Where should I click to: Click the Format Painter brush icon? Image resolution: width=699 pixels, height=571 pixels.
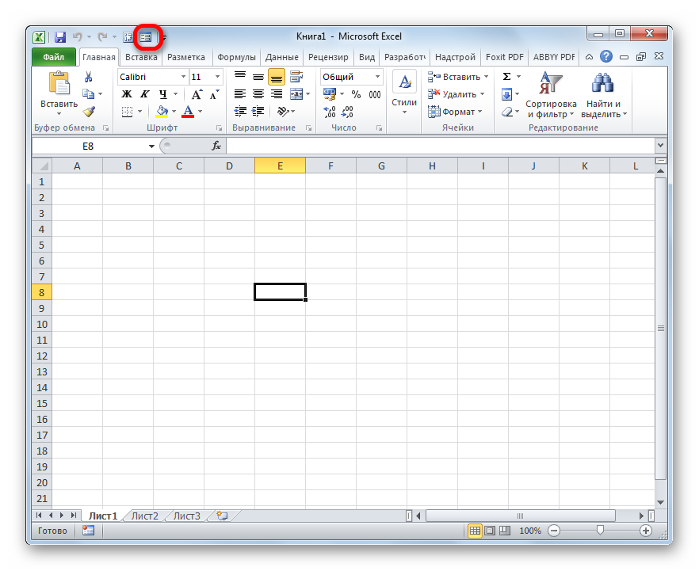point(89,112)
